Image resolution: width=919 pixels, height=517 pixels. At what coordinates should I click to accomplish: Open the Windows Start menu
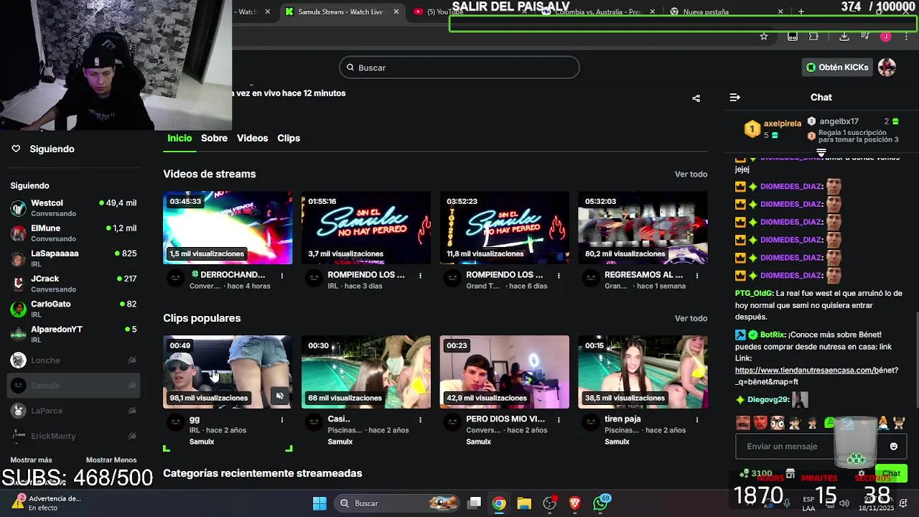(319, 503)
